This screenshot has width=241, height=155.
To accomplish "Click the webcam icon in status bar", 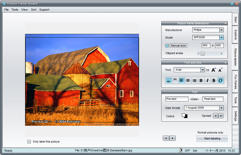I will pos(181,150).
